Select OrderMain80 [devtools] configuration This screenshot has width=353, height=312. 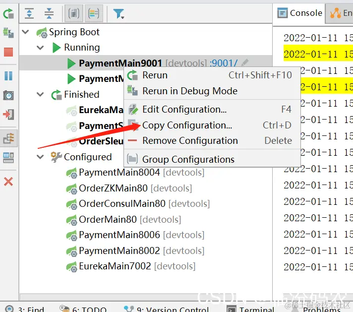click(130, 220)
